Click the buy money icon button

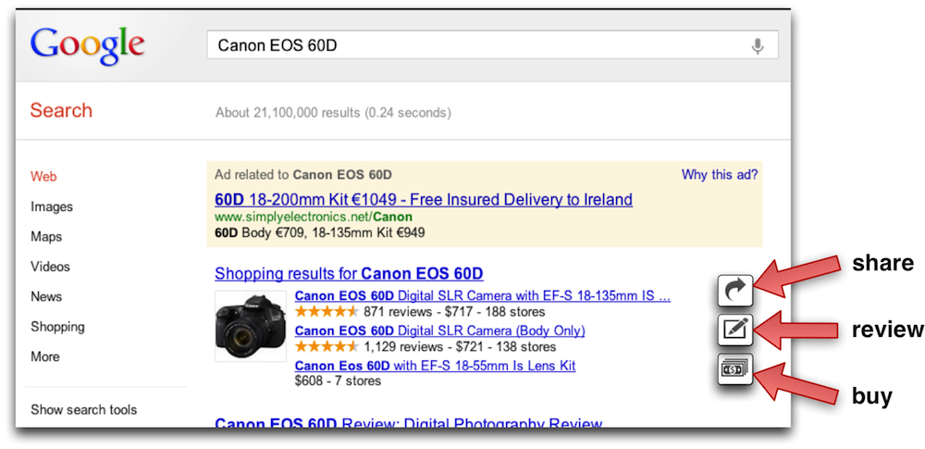point(735,369)
